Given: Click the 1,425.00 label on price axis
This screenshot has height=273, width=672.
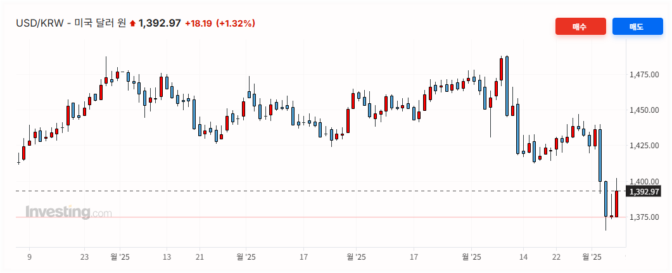Looking at the screenshot, I should [x=643, y=146].
